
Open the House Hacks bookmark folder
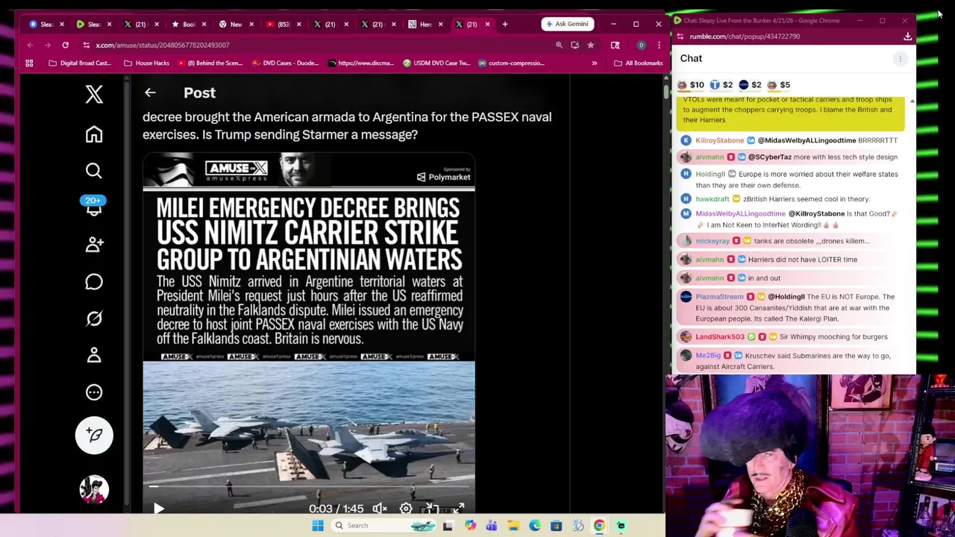pyautogui.click(x=146, y=63)
